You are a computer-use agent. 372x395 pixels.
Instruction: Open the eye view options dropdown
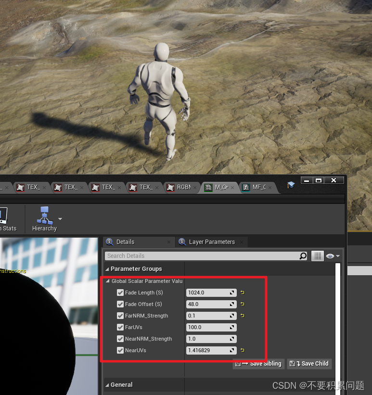click(333, 256)
